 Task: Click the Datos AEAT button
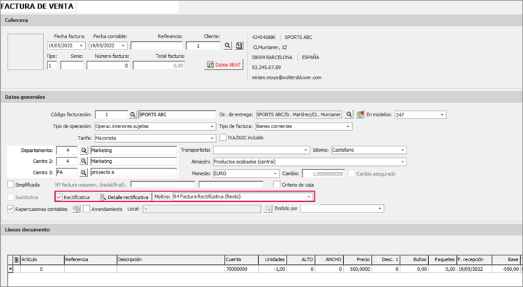click(x=224, y=65)
